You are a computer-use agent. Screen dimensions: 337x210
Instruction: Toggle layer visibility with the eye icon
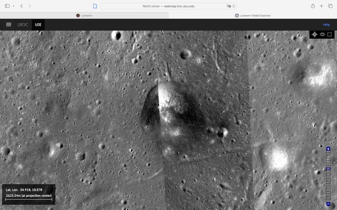coord(322,34)
